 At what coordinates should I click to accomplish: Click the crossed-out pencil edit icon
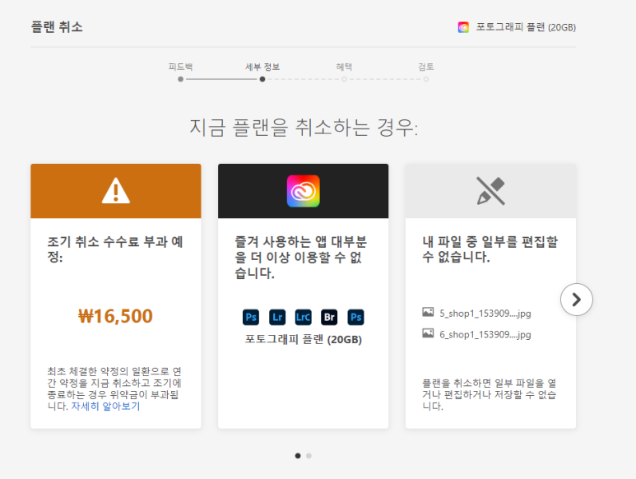491,191
